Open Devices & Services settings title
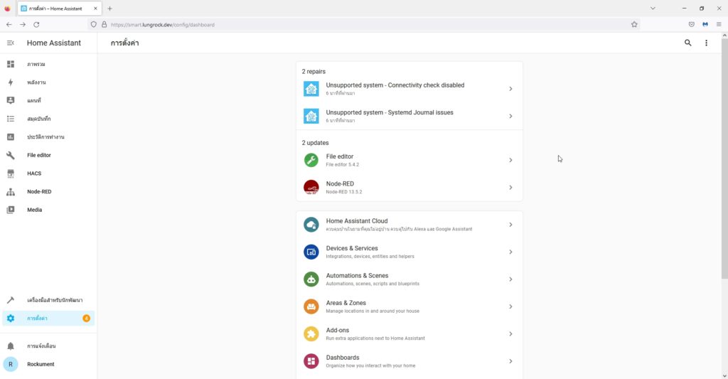728x379 pixels. point(352,248)
